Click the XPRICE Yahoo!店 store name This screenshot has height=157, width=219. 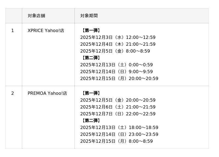46,31
